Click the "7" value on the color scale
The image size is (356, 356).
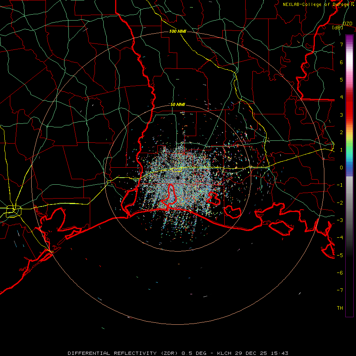[x=341, y=44]
